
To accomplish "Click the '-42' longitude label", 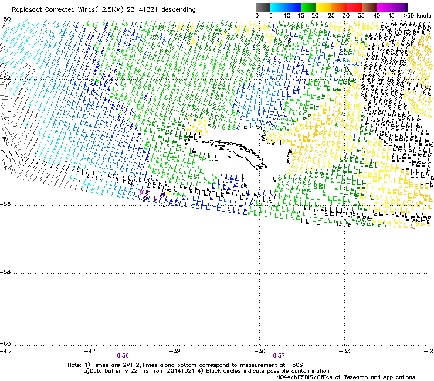I will [90, 351].
